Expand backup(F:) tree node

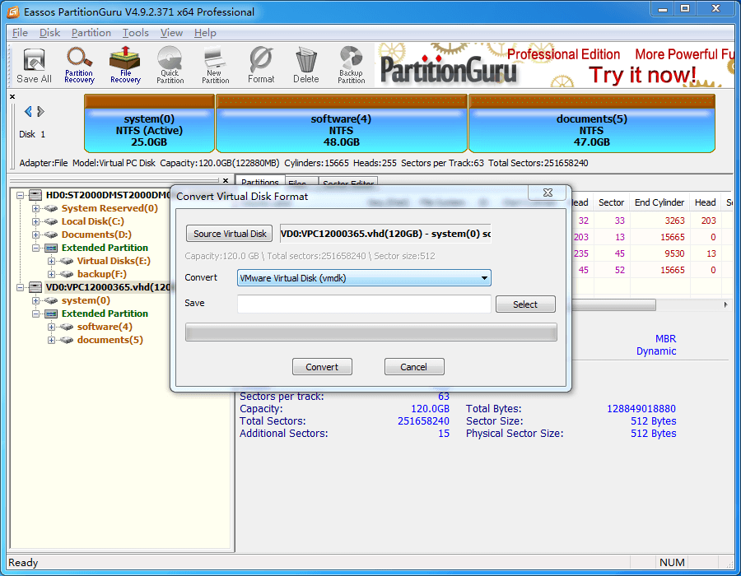51,274
